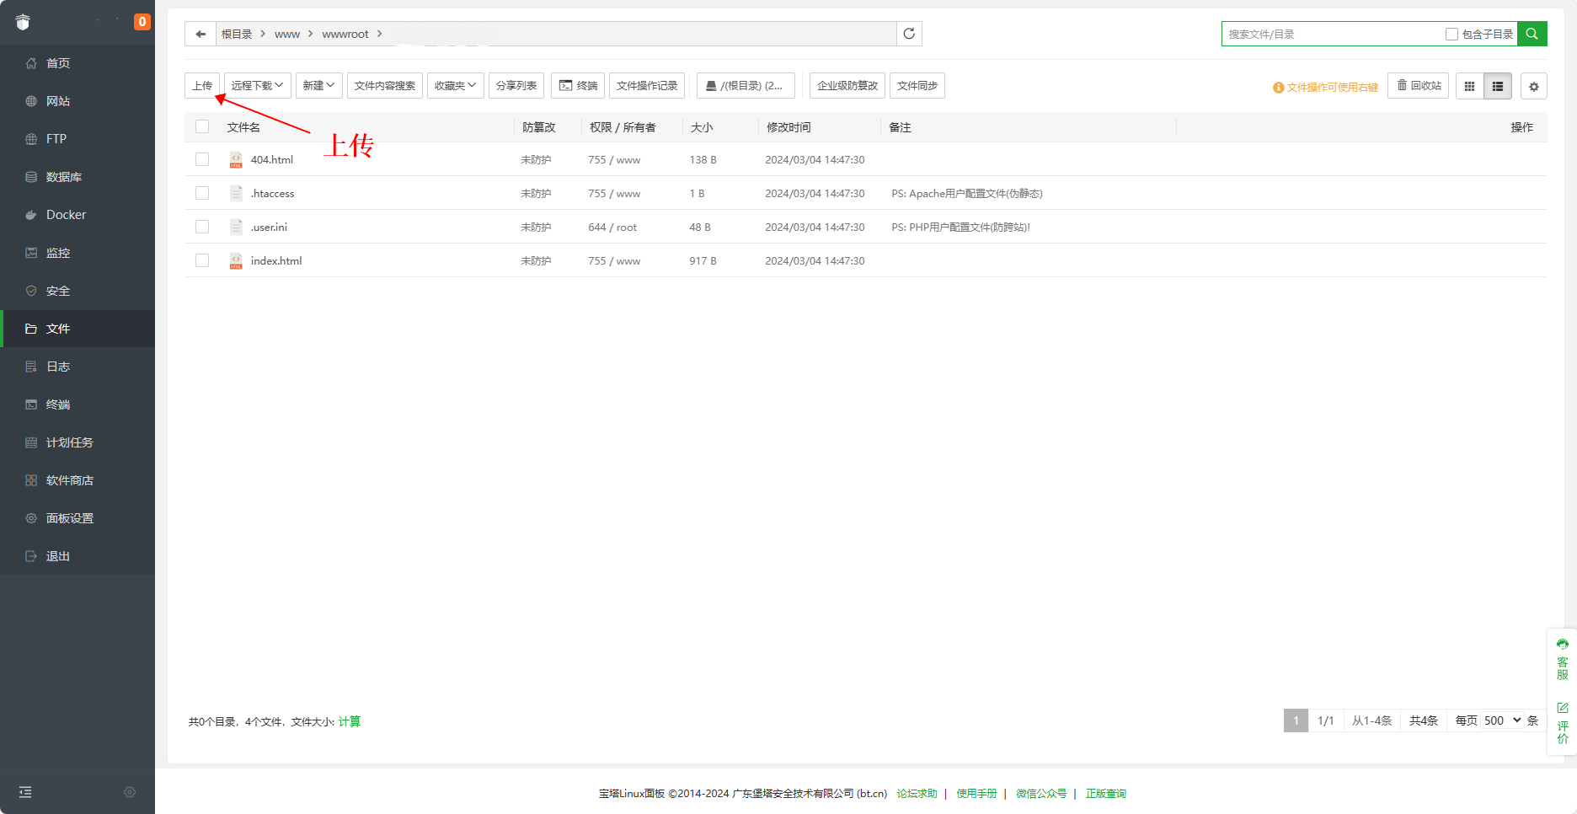This screenshot has width=1577, height=814.
Task: Expand the 远程下载 dropdown
Action: [x=257, y=86]
